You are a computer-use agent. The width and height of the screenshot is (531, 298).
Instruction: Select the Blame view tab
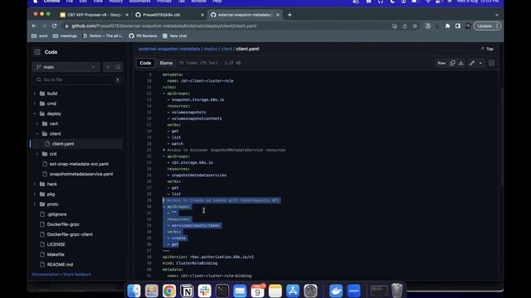tap(166, 63)
